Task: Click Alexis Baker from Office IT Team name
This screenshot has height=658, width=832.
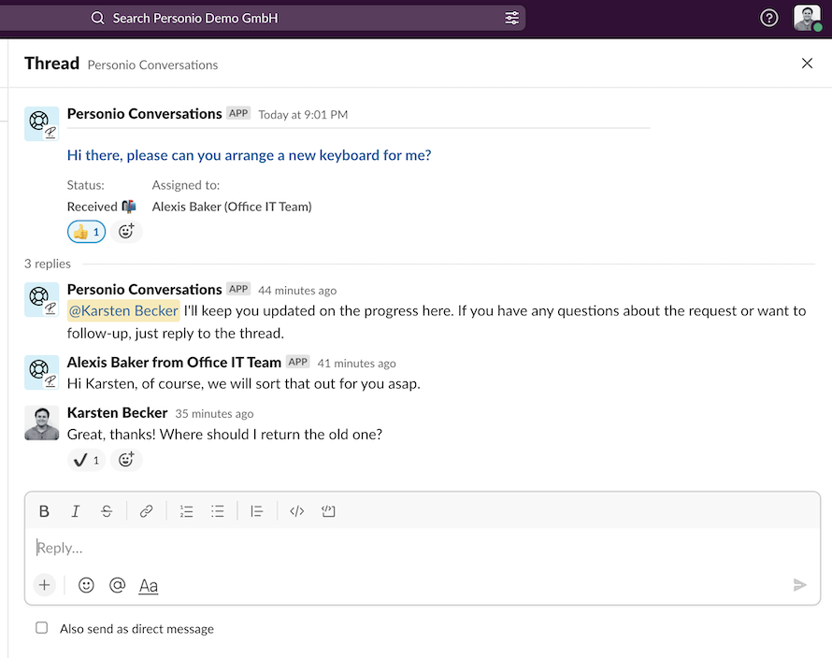Action: point(174,363)
